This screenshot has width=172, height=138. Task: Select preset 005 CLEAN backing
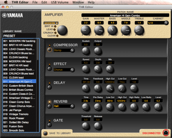click(x=19, y=57)
